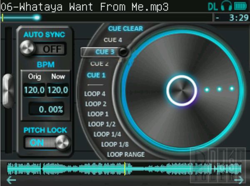This screenshot has height=186, width=250.
Task: Select CUE 1 option
Action: point(96,75)
